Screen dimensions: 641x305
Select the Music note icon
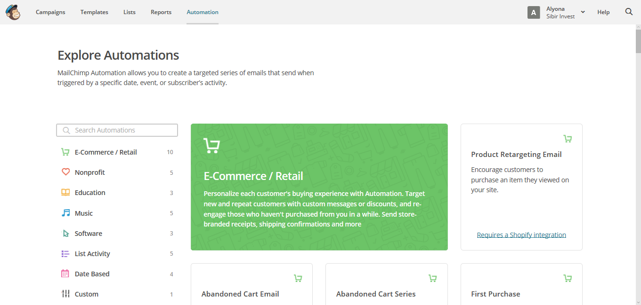tap(65, 213)
